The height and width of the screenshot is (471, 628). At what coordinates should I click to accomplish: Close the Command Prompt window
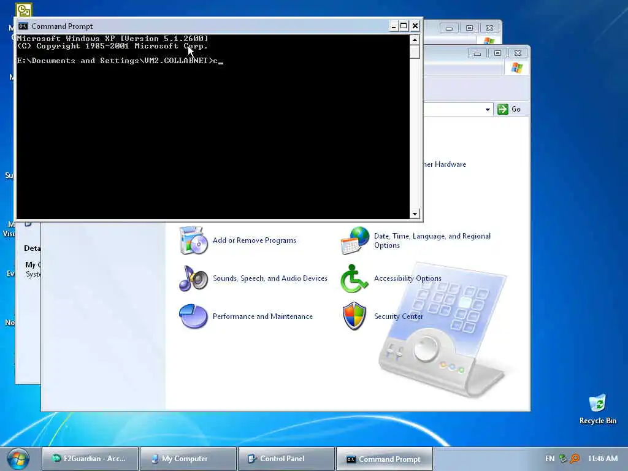click(x=415, y=26)
